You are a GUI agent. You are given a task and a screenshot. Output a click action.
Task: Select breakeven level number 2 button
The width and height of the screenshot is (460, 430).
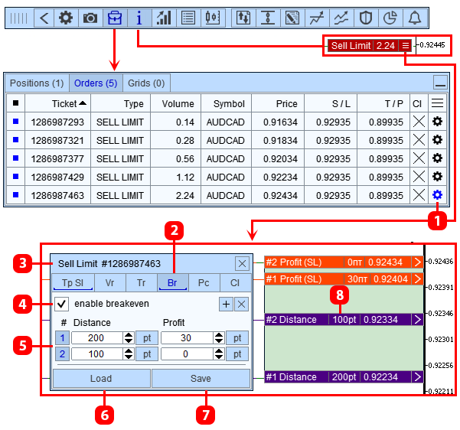click(62, 354)
